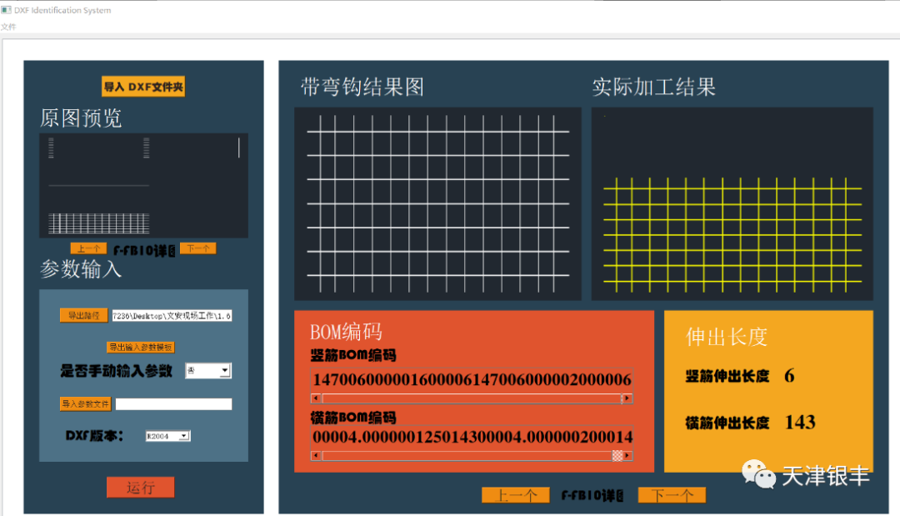Screen dimensions: 900x516
Task: Click the bottom 下一个 button
Action: (672, 495)
